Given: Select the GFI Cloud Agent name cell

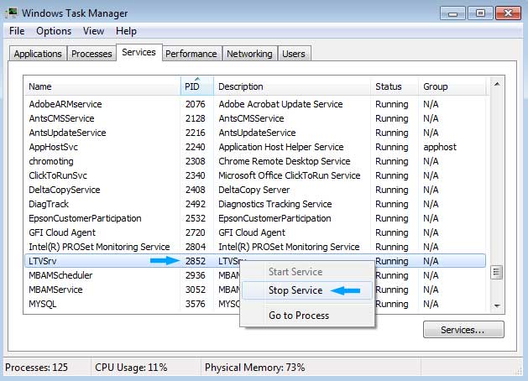Looking at the screenshot, I should coord(62,232).
